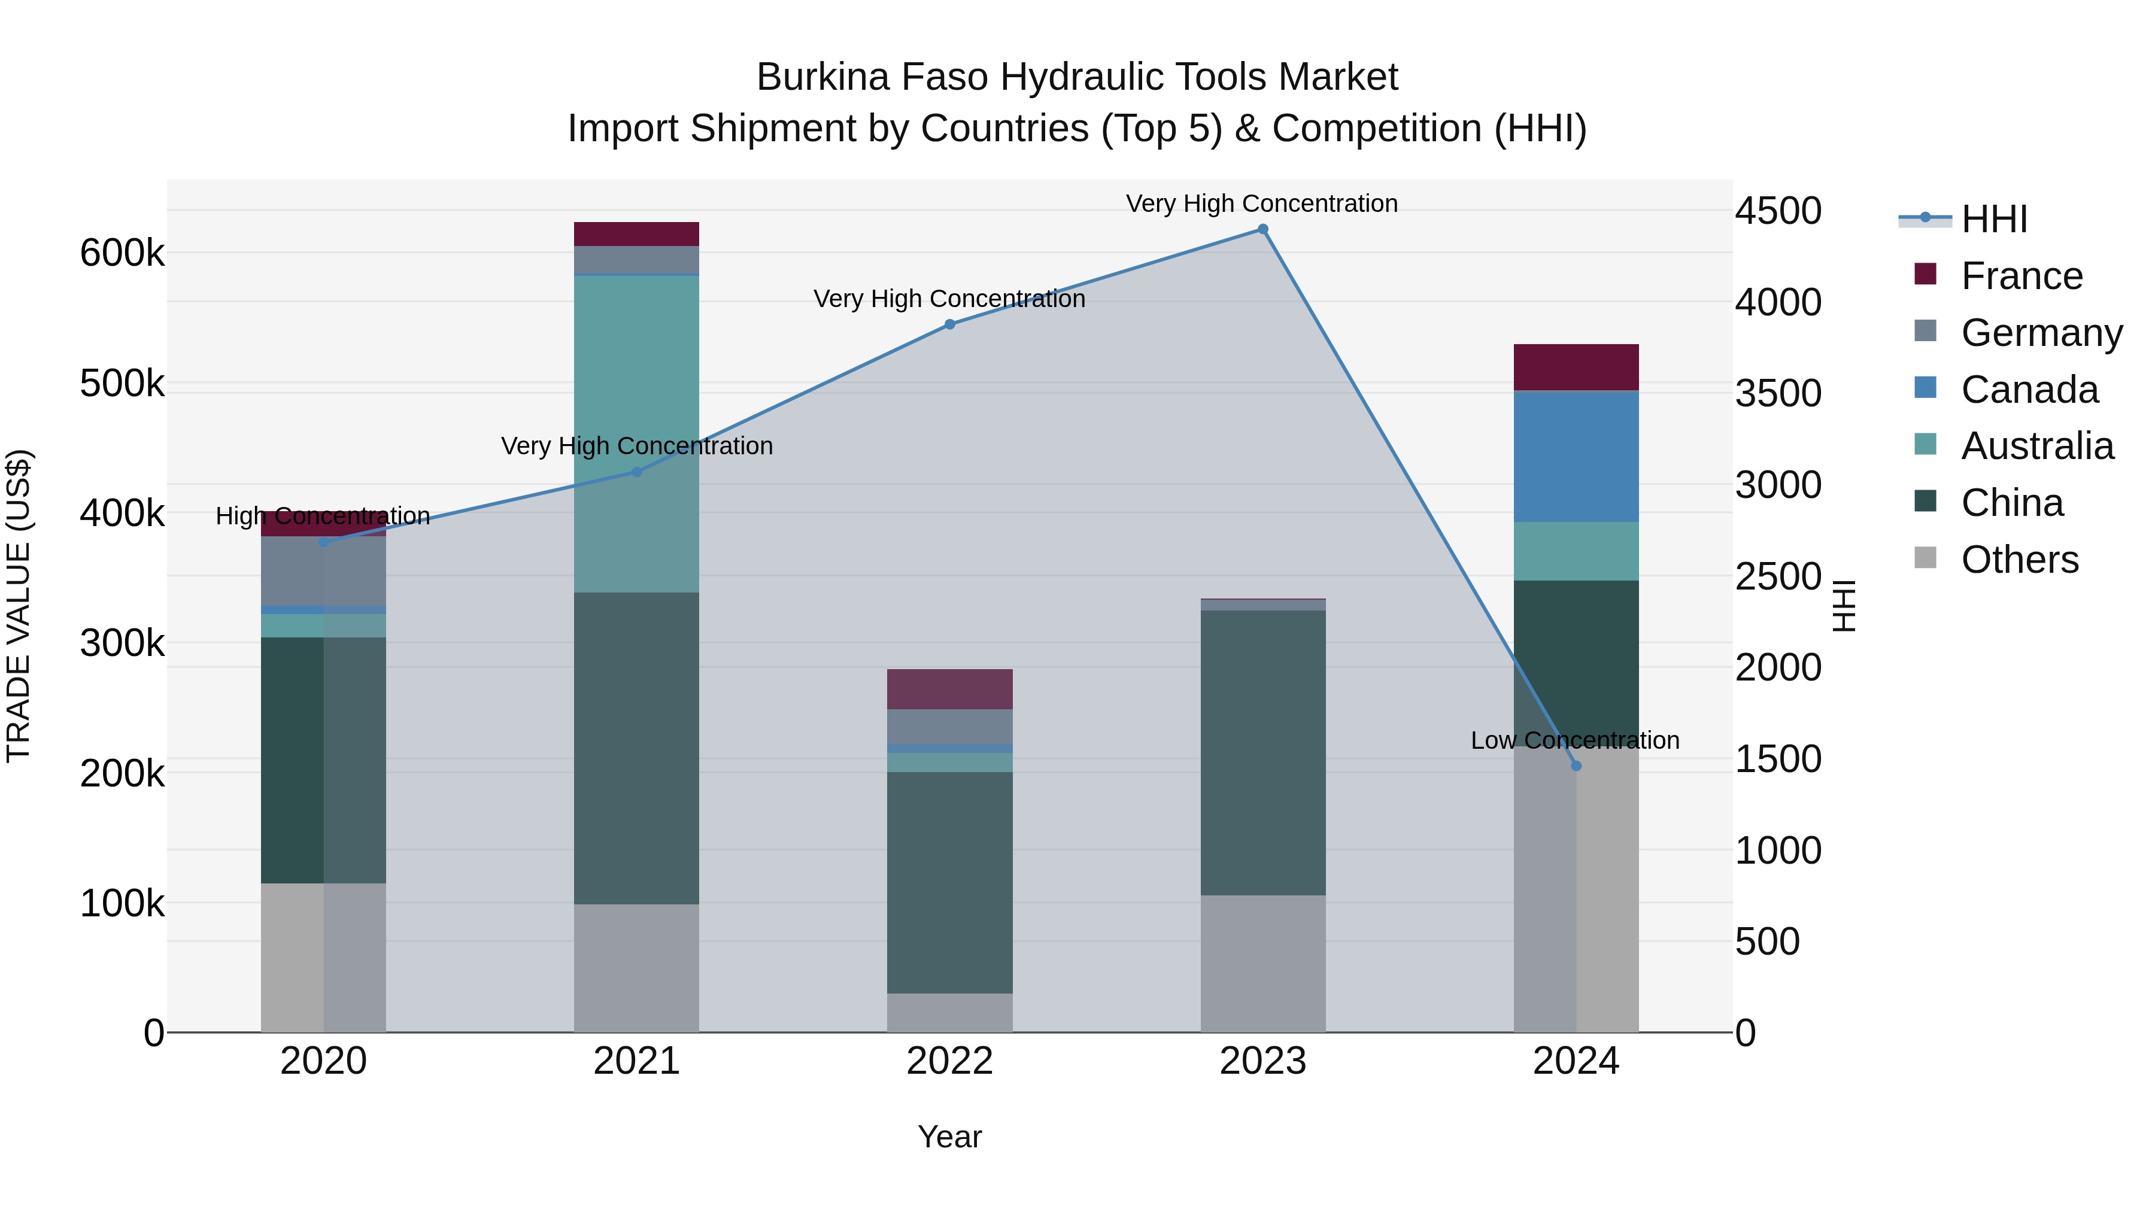Click 'Very High Concentration' label above 2023
This screenshot has height=1212, width=2155.
(1261, 203)
